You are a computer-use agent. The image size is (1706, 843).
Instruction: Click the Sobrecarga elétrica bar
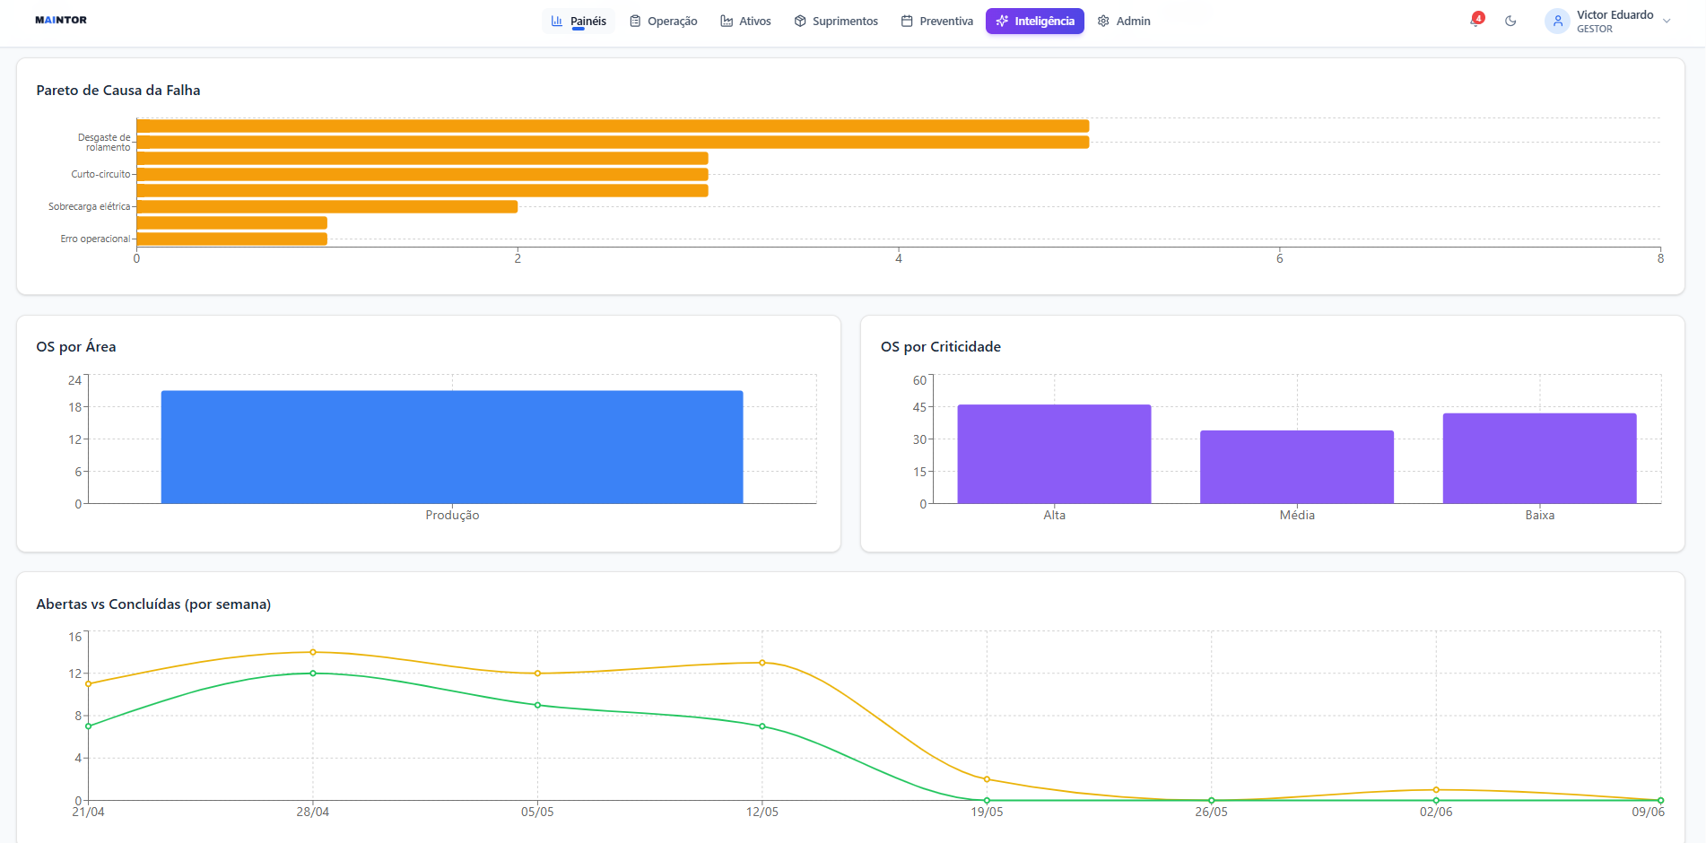click(x=327, y=206)
